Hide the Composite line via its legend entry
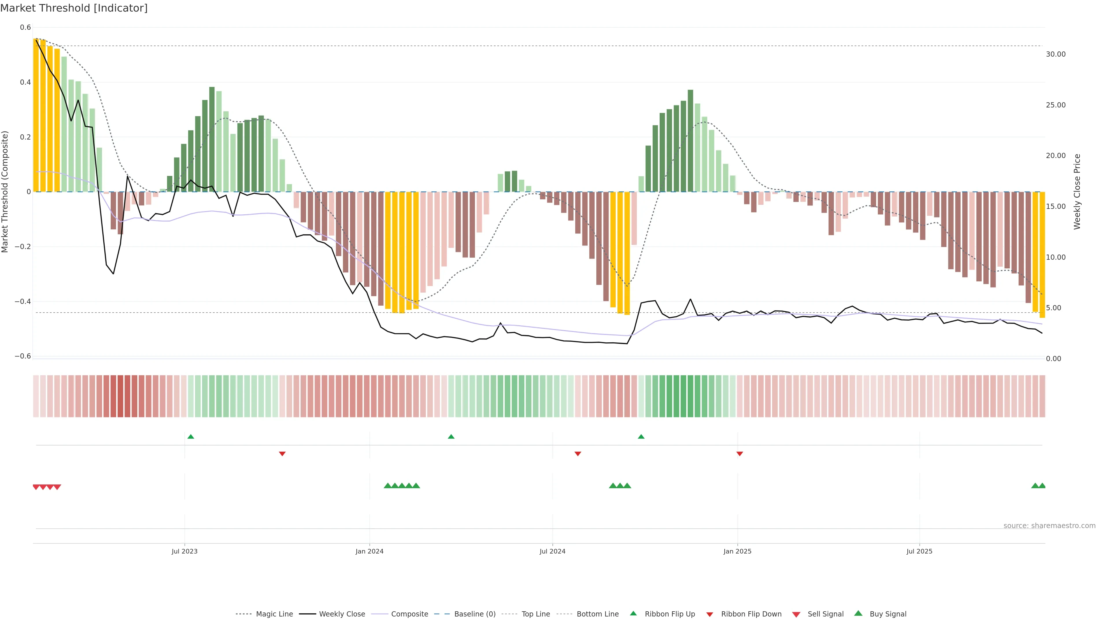 (x=409, y=614)
